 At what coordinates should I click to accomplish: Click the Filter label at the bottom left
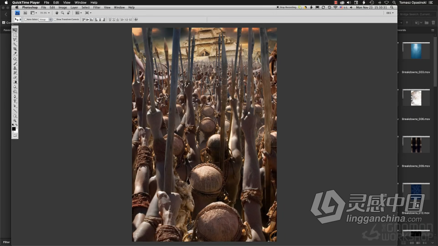click(6, 242)
